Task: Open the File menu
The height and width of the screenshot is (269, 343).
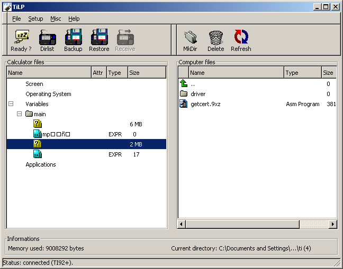Action: [16, 19]
